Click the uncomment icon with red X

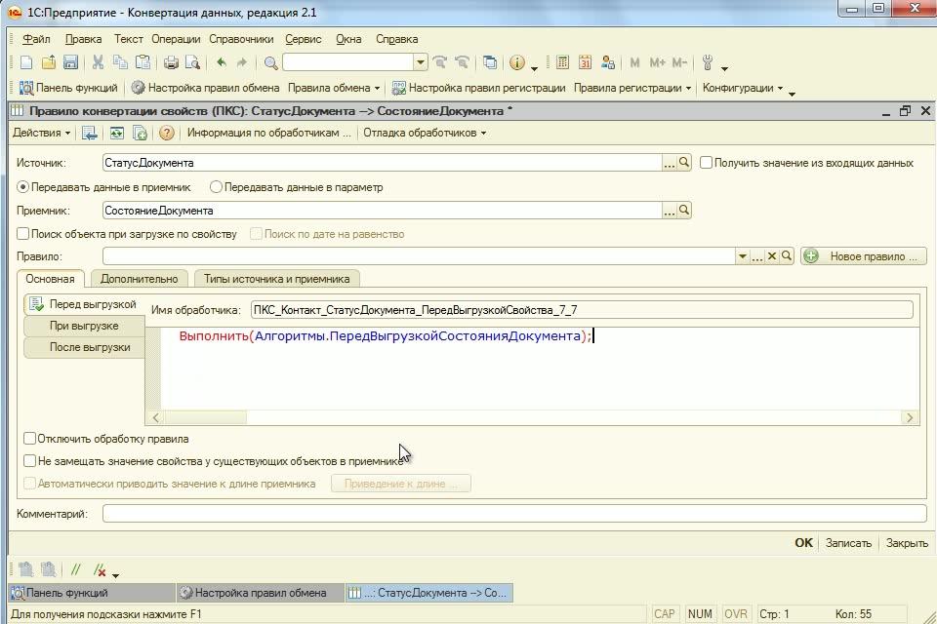click(100, 569)
